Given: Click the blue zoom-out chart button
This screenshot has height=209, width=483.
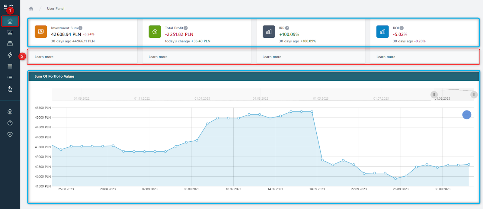Looking at the screenshot, I should click(x=467, y=115).
